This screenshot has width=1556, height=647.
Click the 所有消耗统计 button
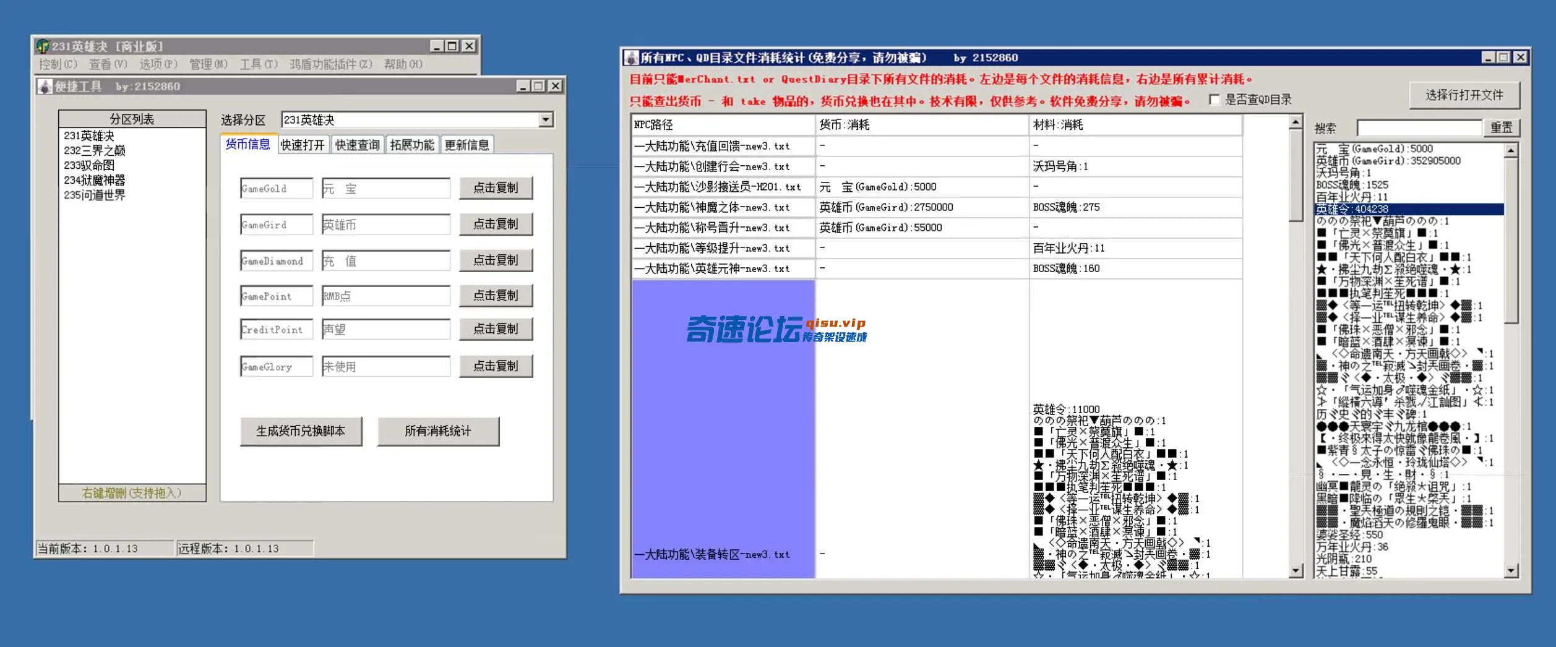[x=438, y=431]
